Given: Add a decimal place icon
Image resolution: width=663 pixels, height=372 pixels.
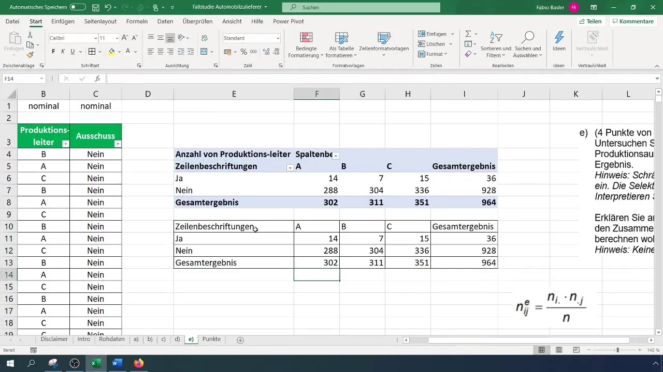Looking at the screenshot, I should pyautogui.click(x=266, y=52).
